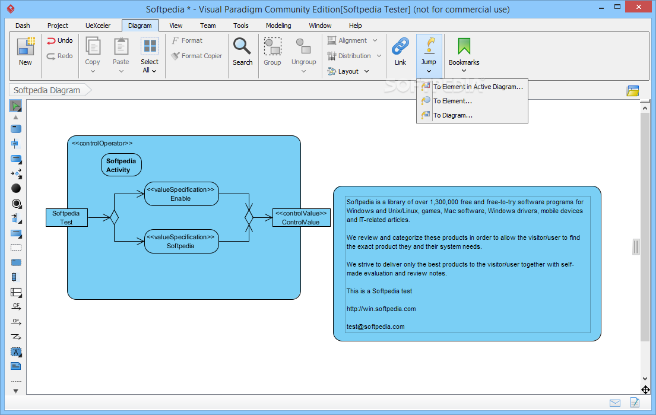656x415 pixels.
Task: Open the Paste options arrow
Action: click(x=121, y=71)
